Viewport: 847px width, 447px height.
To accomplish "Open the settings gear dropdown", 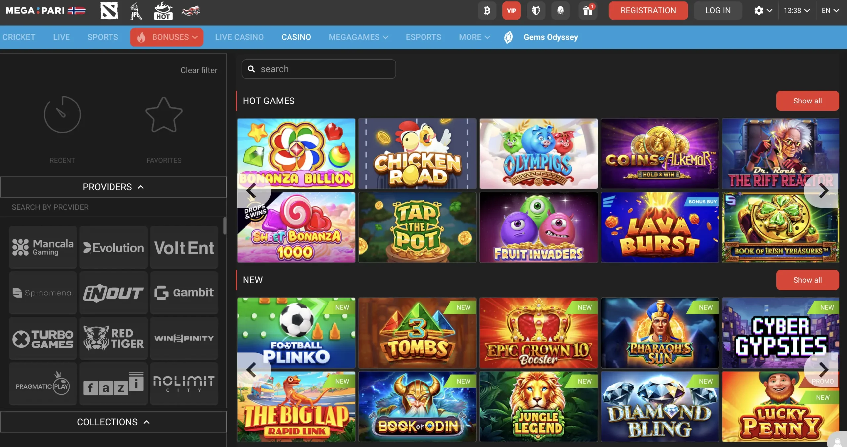I will pyautogui.click(x=763, y=11).
